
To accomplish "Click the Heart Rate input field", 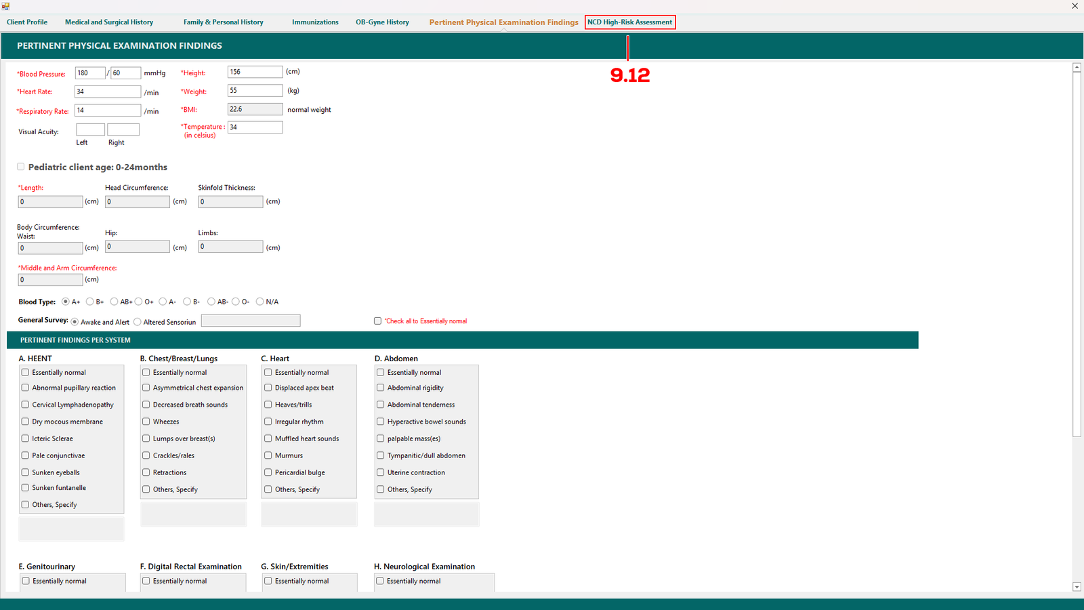I will click(x=108, y=91).
